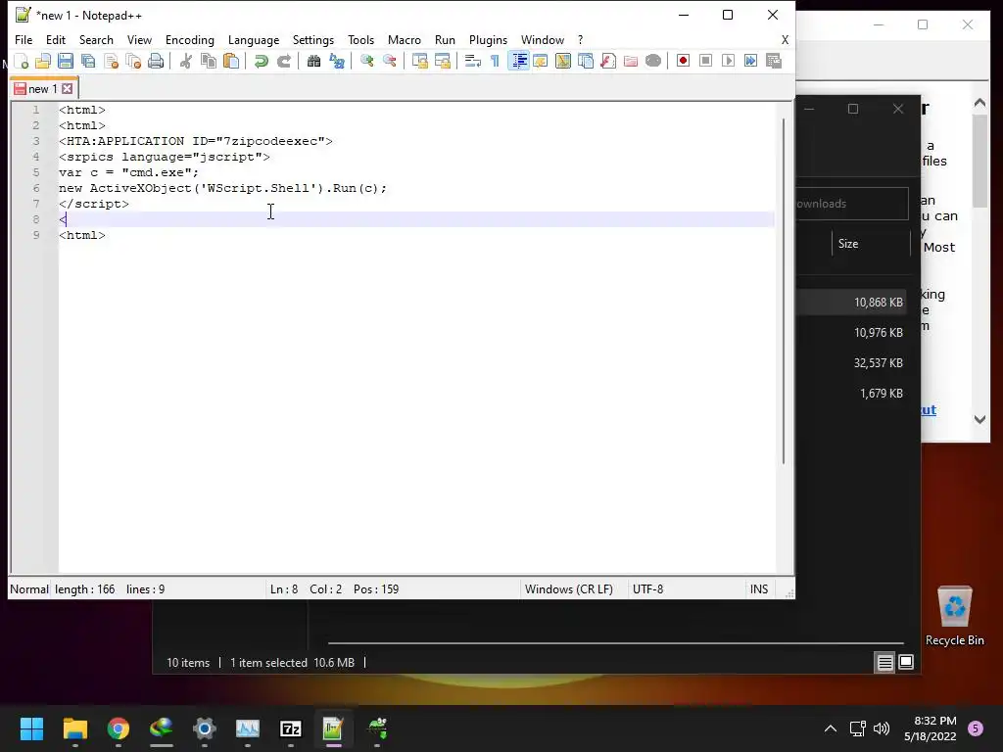Image resolution: width=1003 pixels, height=752 pixels.
Task: Open the Search menu
Action: tap(96, 39)
